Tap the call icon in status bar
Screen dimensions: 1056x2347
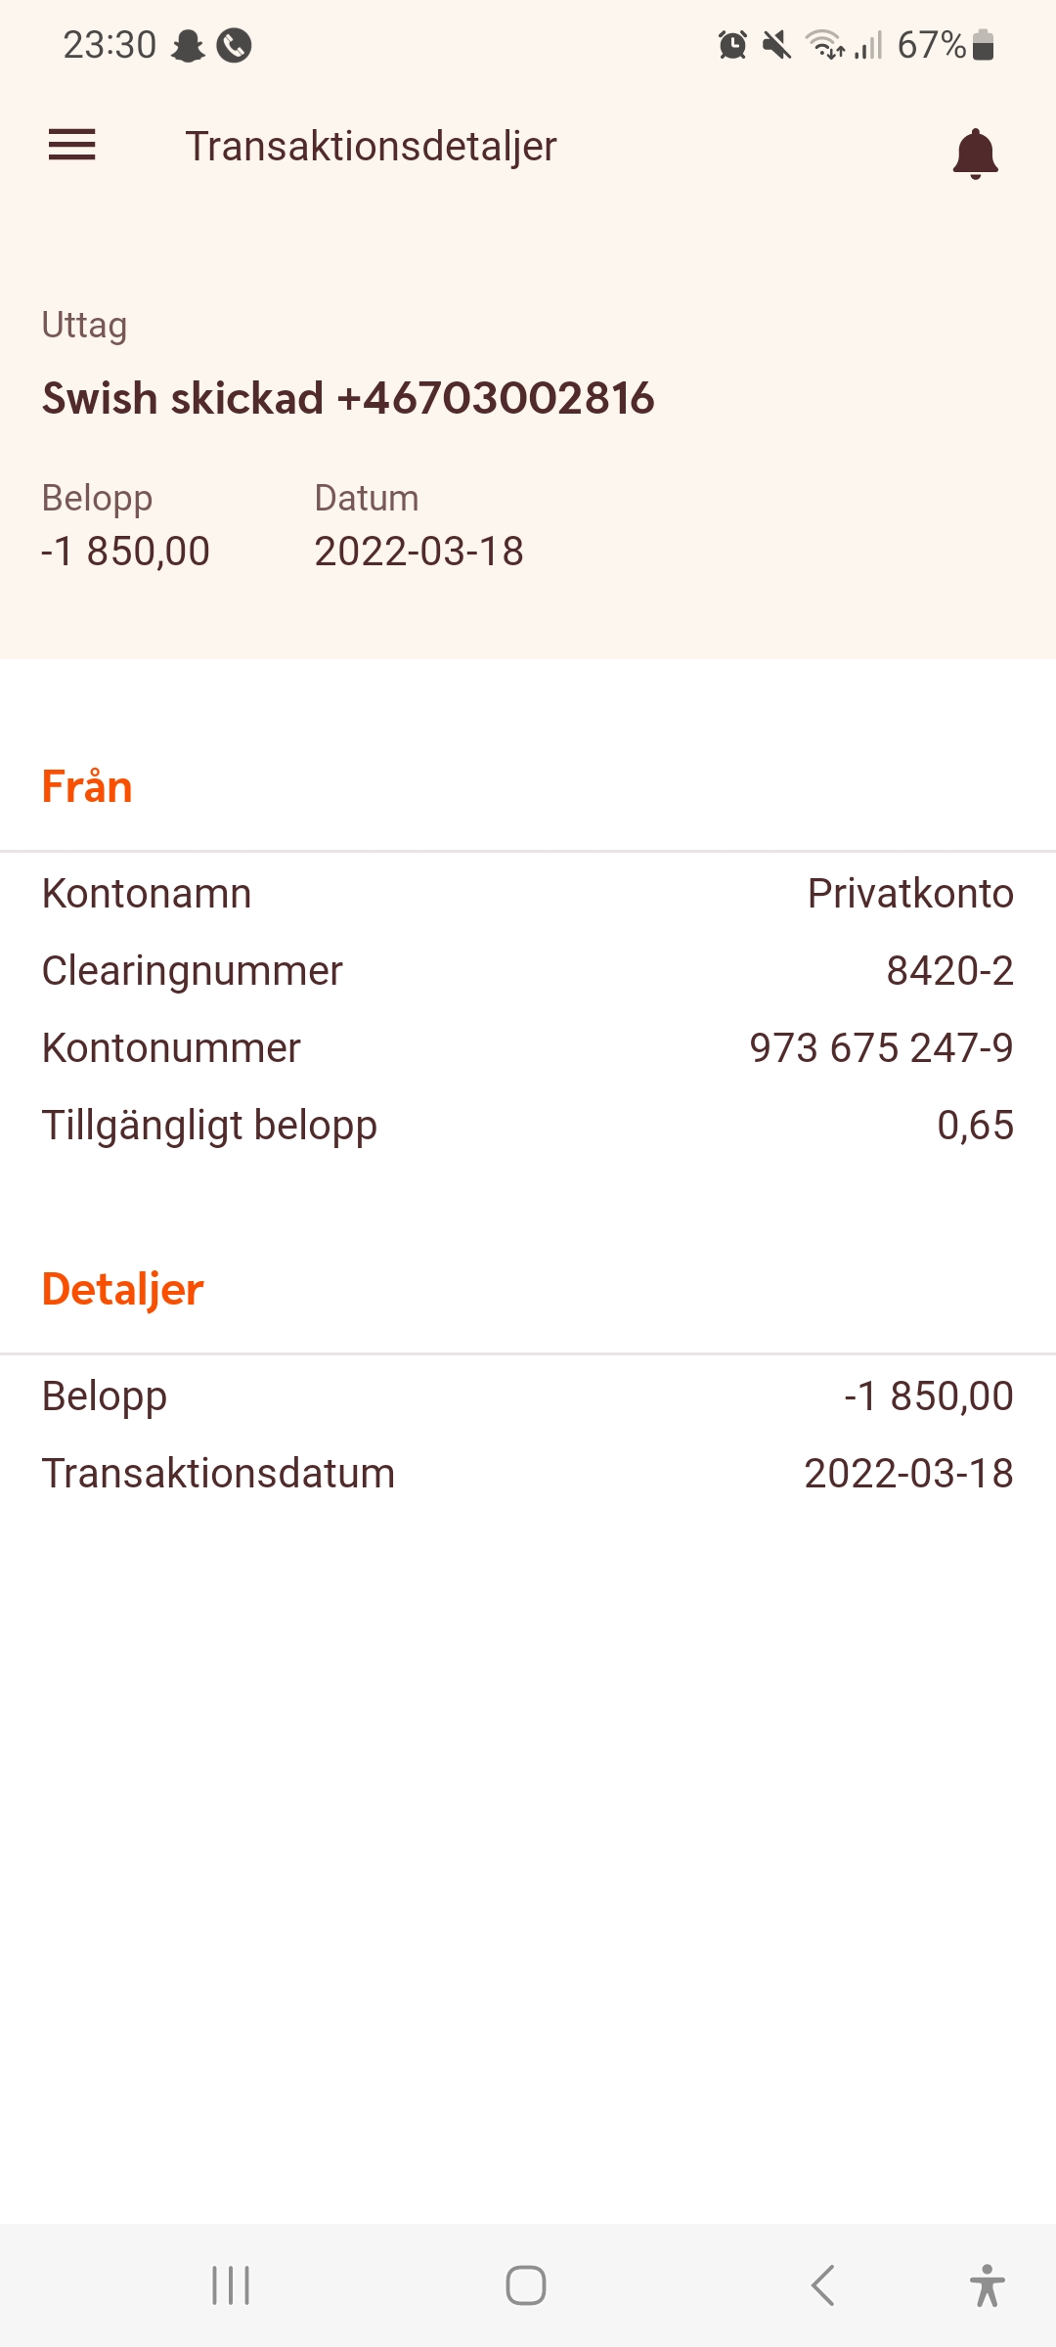[234, 45]
